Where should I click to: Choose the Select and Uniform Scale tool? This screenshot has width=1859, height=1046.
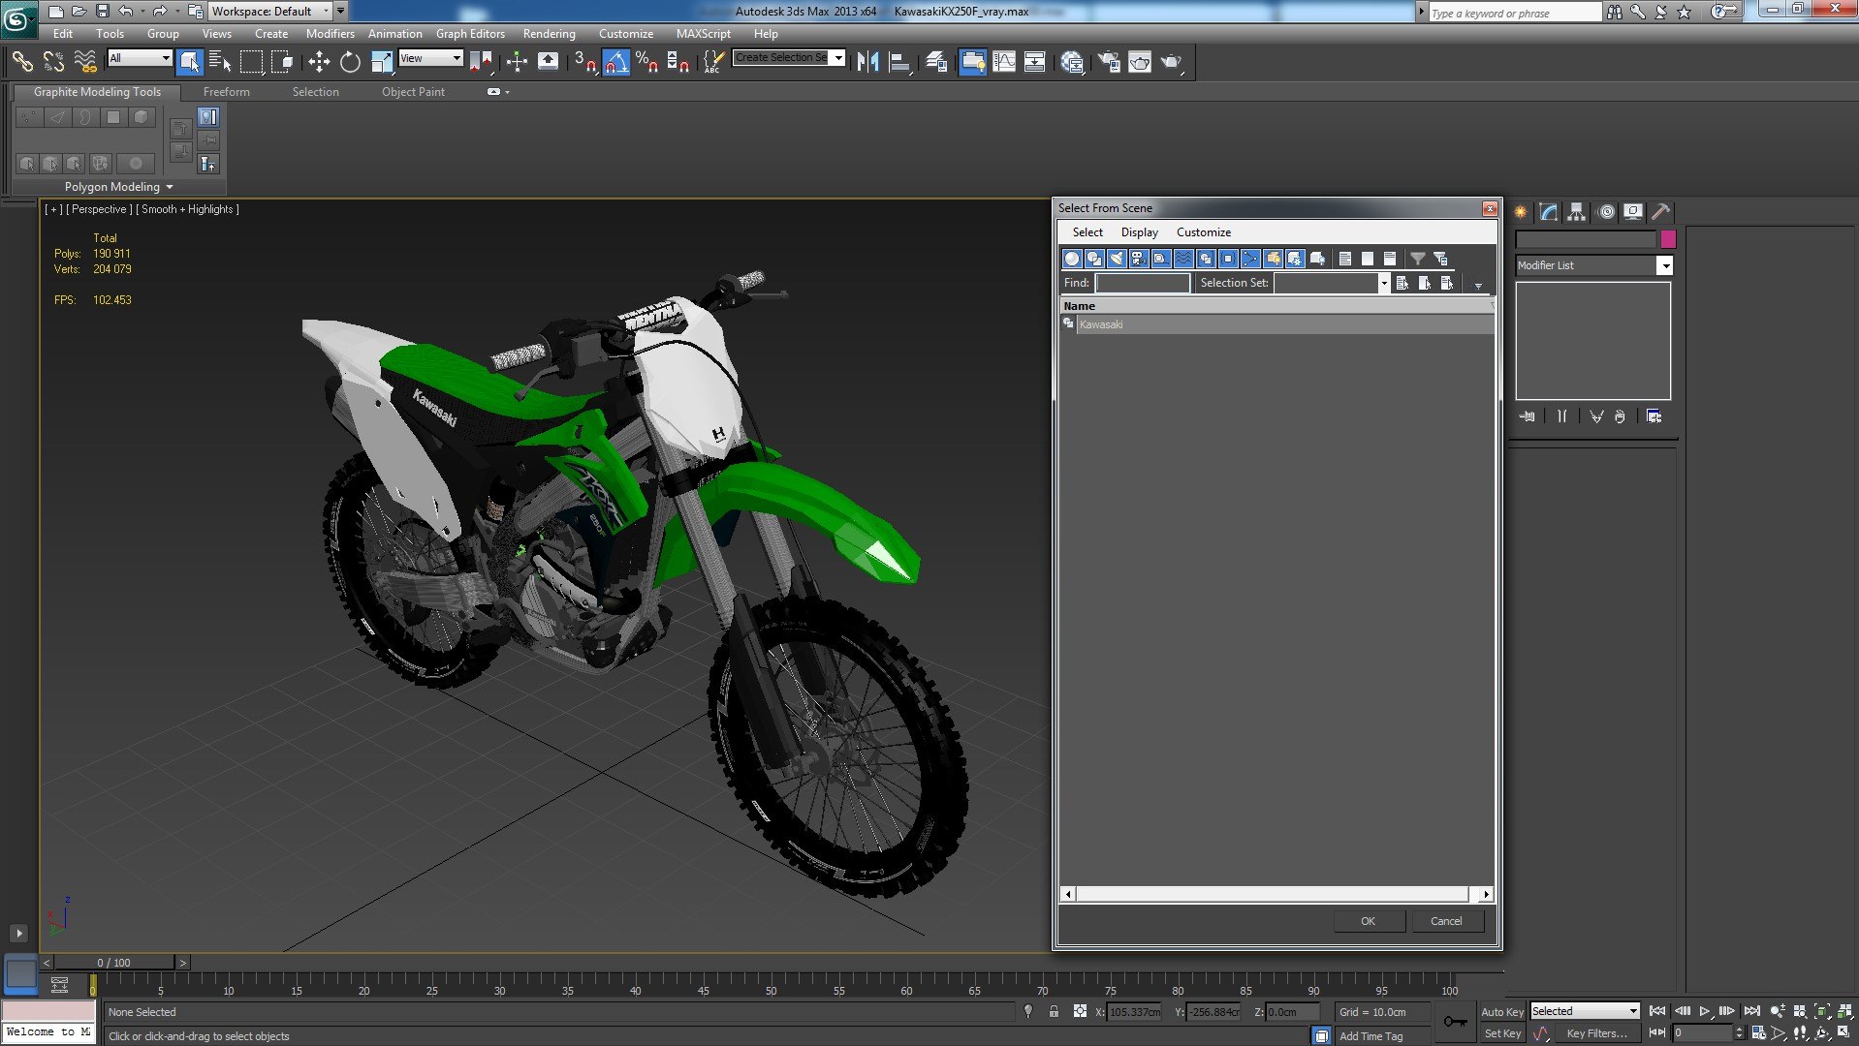pyautogui.click(x=382, y=62)
